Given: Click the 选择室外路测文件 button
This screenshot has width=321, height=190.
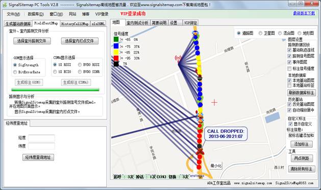Looking at the screenshot, I should tap(32, 41).
